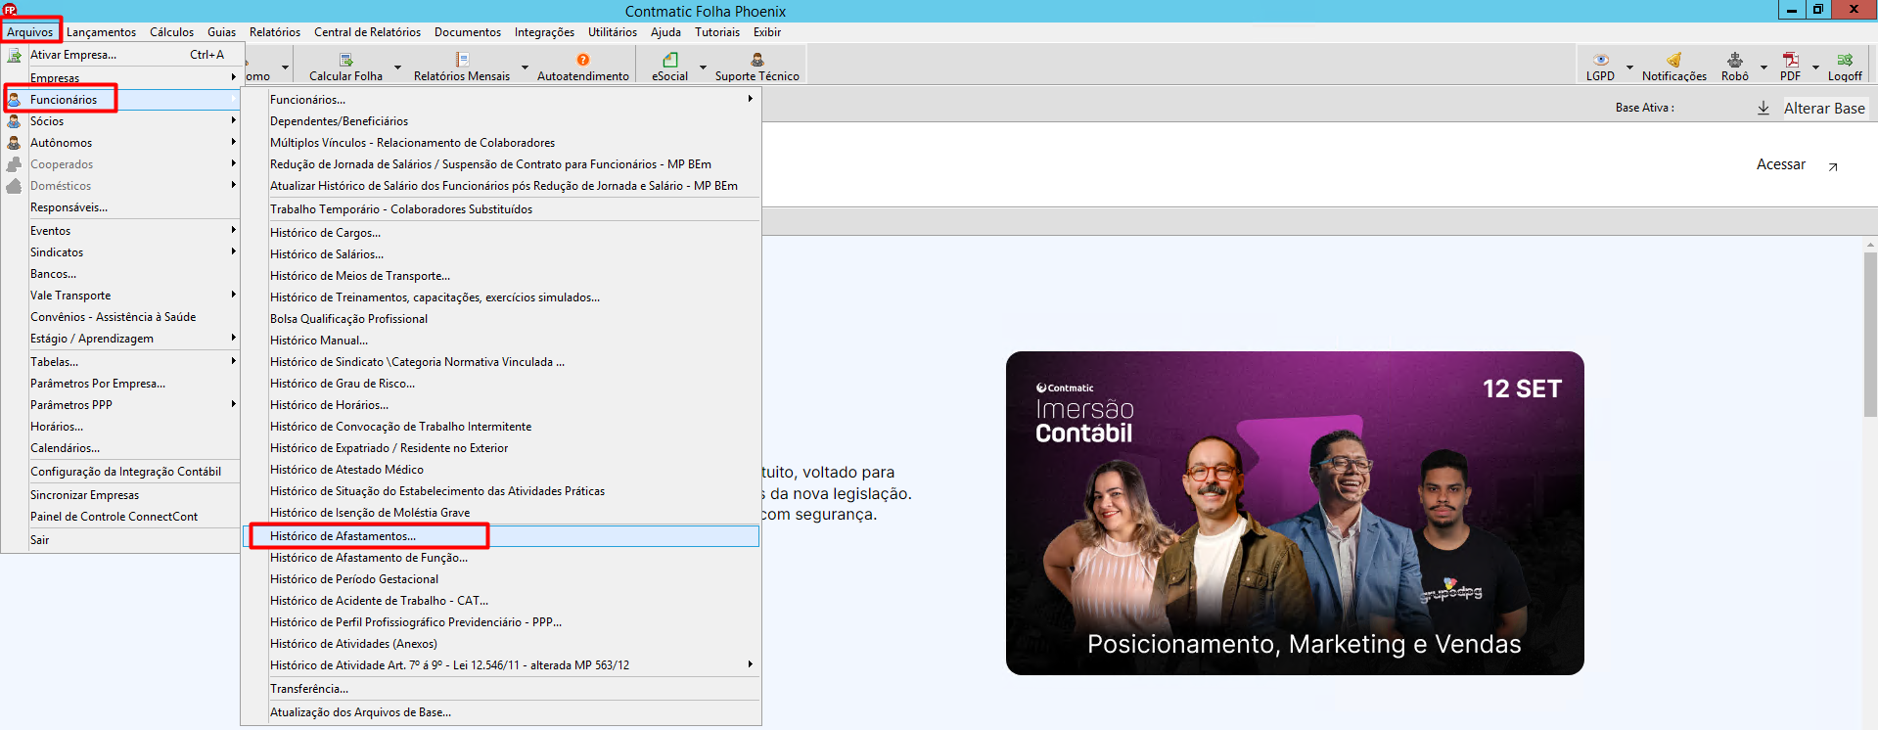
Task: Click the Funcionários menu icon
Action: tap(14, 100)
